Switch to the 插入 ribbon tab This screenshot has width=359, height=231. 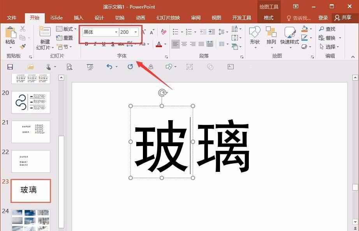coord(78,17)
